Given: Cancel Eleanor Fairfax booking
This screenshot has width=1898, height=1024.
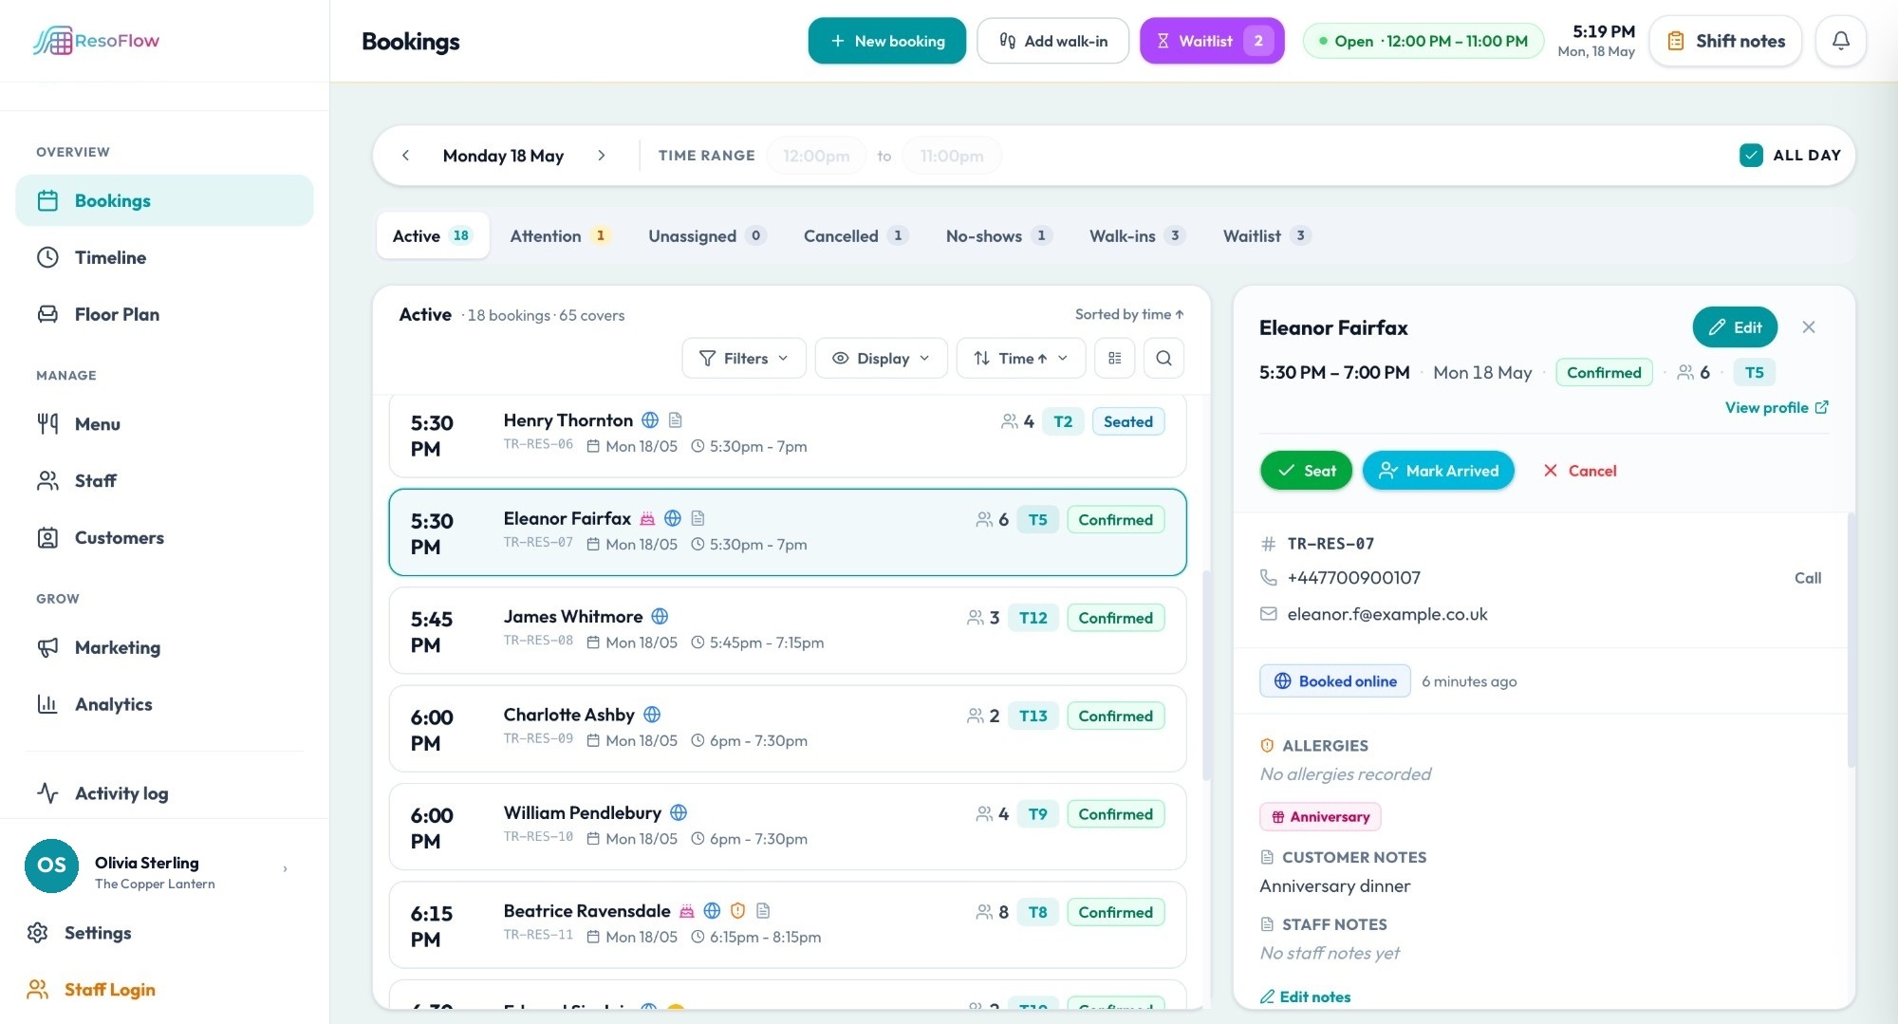Looking at the screenshot, I should coord(1579,471).
